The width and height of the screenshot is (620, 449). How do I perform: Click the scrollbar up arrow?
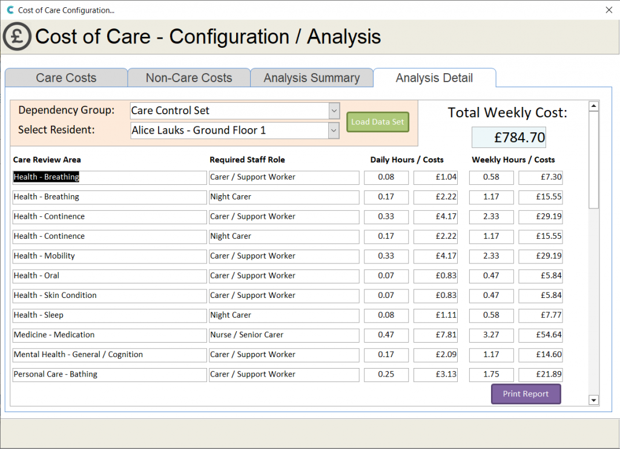pos(593,106)
